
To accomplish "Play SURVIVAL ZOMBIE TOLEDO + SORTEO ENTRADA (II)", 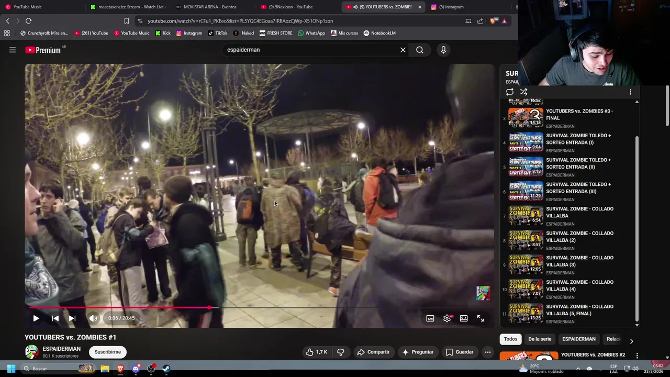I will 571,167.
